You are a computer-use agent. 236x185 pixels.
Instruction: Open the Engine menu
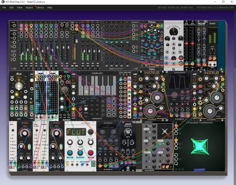pyautogui.click(x=29, y=7)
